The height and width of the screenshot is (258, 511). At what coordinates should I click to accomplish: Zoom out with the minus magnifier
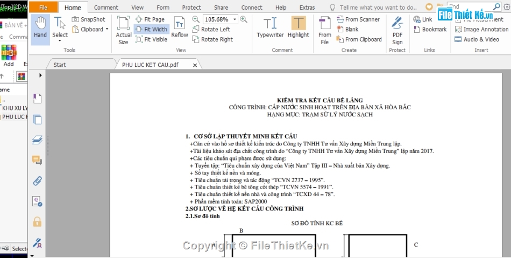(196, 19)
